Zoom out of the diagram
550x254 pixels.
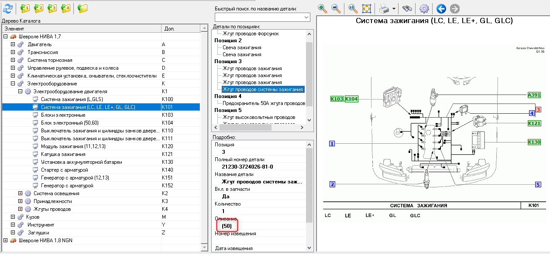pyautogui.click(x=336, y=8)
